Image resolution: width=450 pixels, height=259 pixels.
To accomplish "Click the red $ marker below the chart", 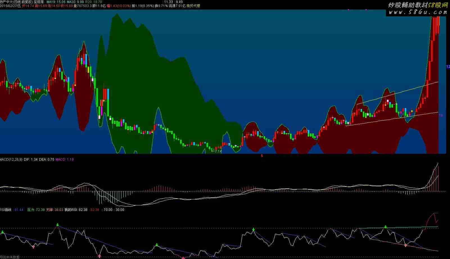I will pyautogui.click(x=262, y=156).
